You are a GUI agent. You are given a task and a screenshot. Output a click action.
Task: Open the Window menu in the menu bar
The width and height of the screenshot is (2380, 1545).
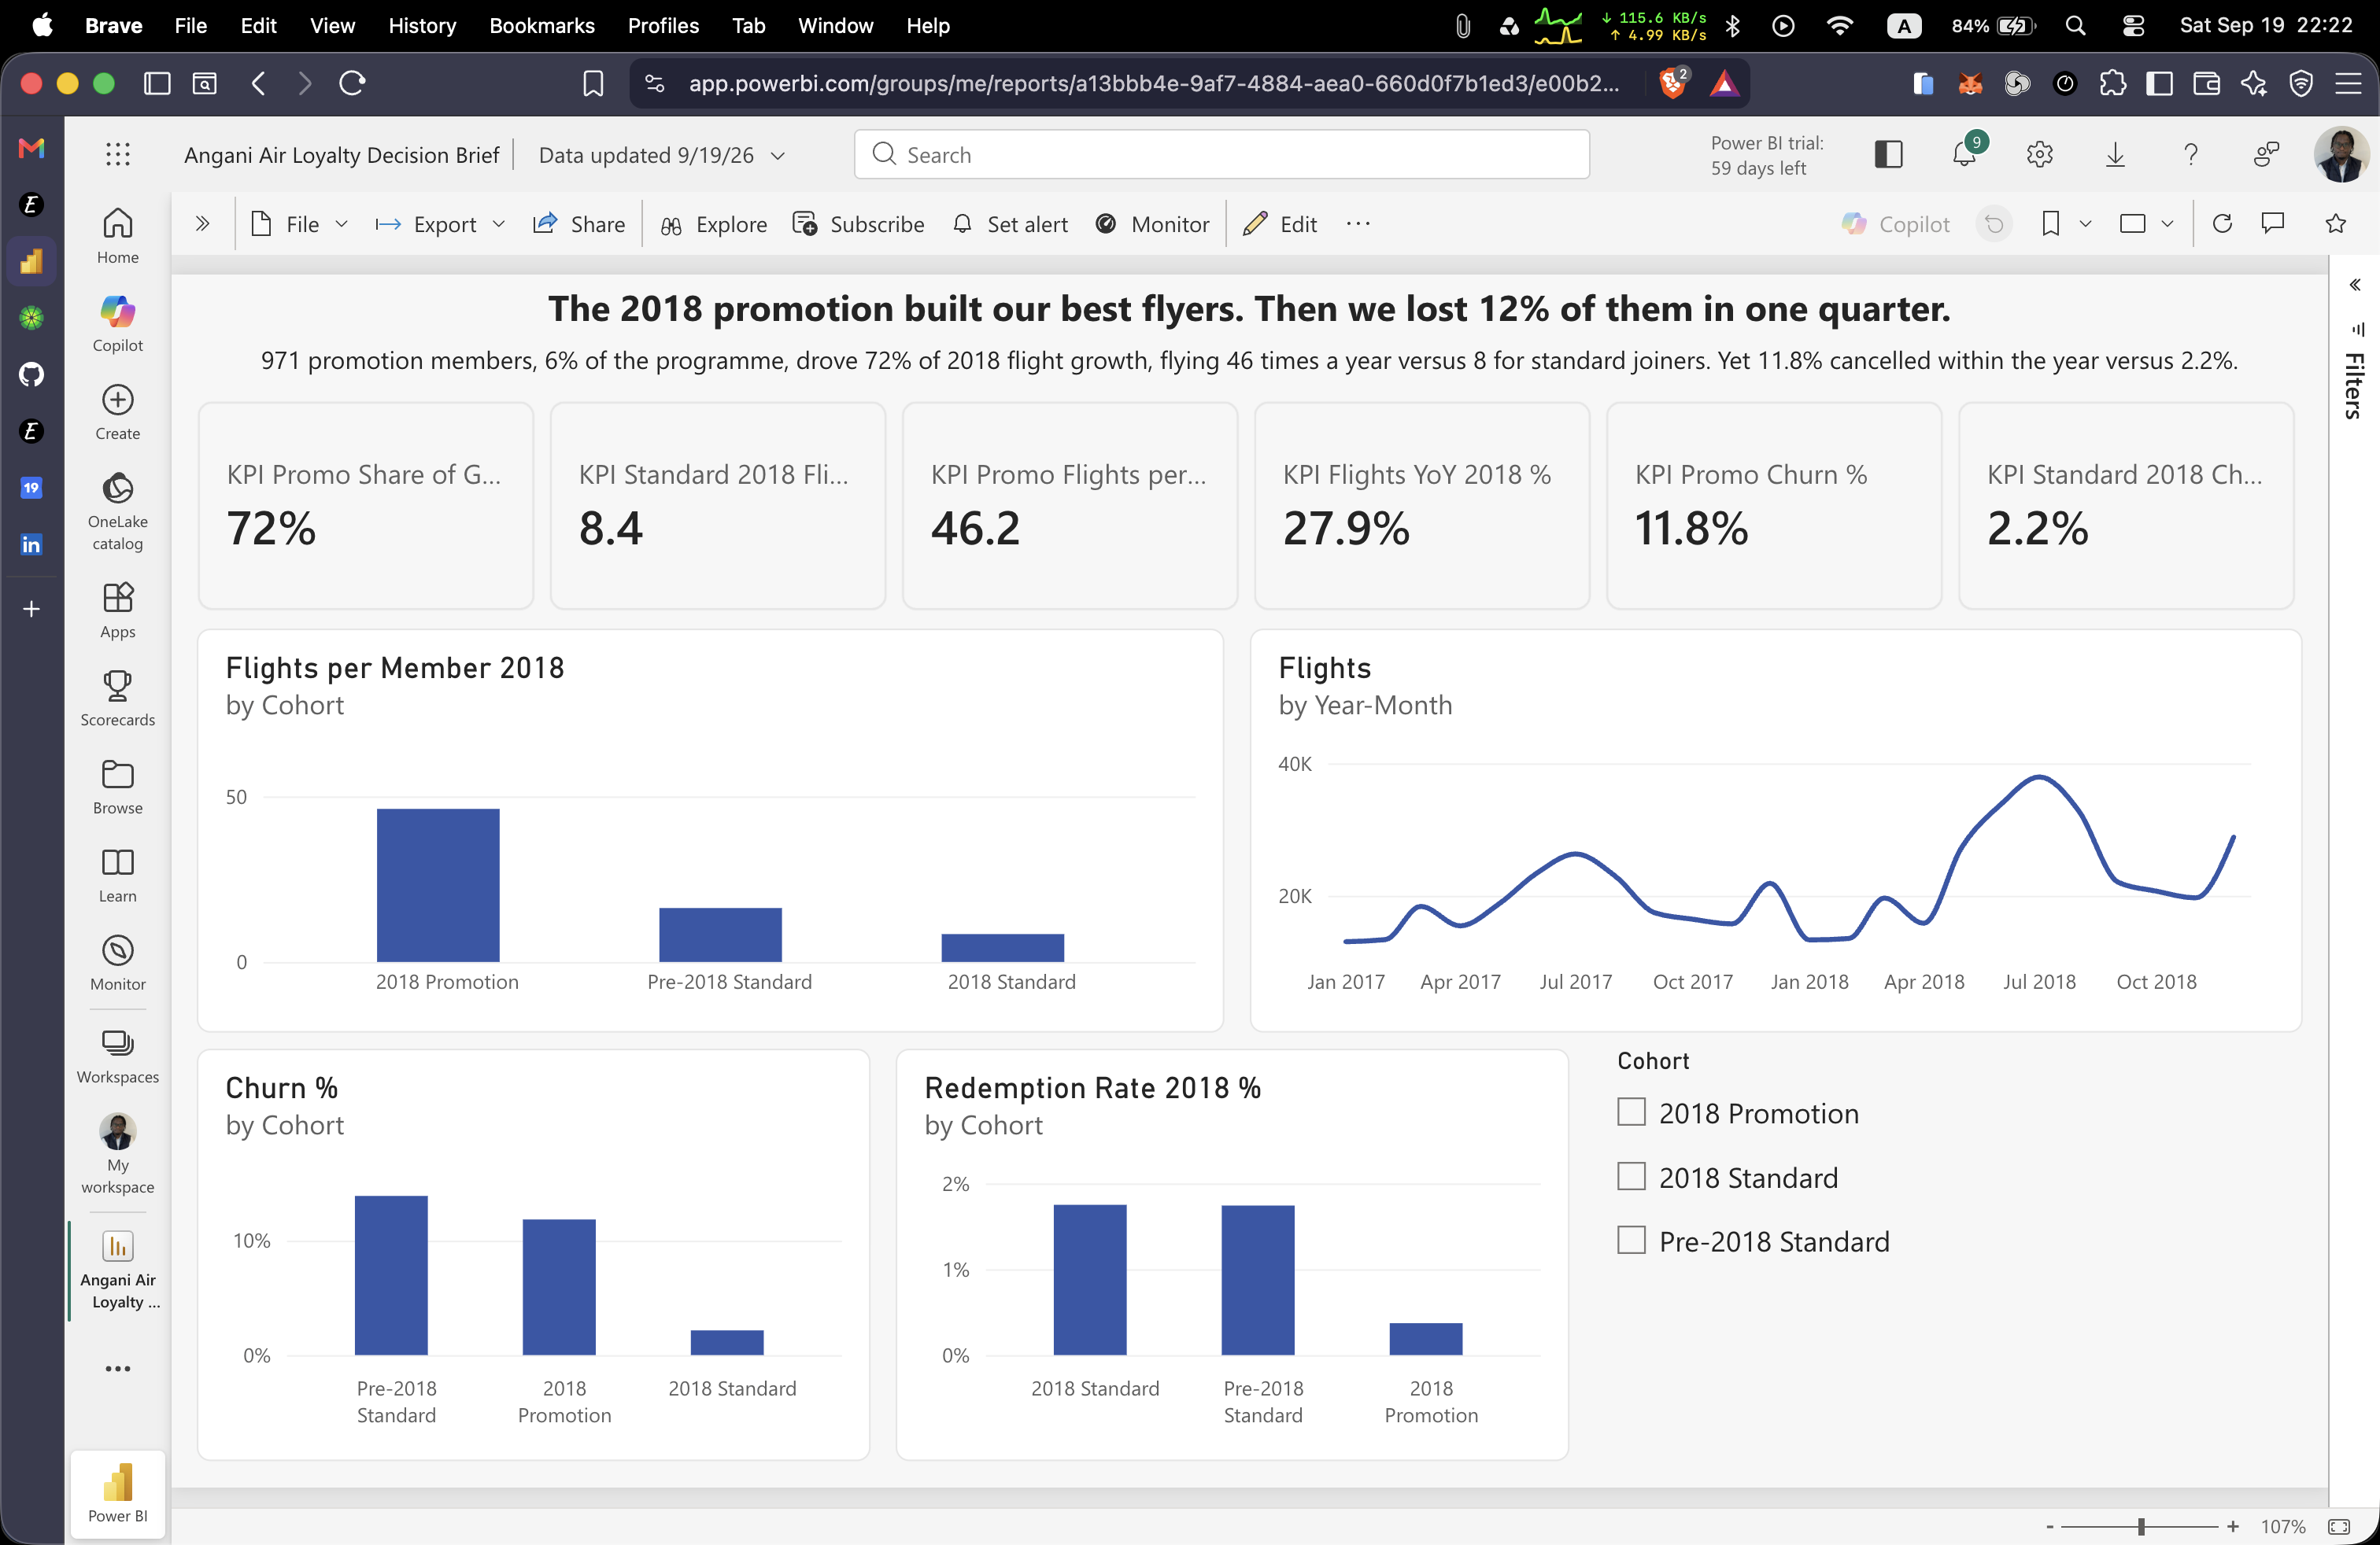pyautogui.click(x=835, y=26)
